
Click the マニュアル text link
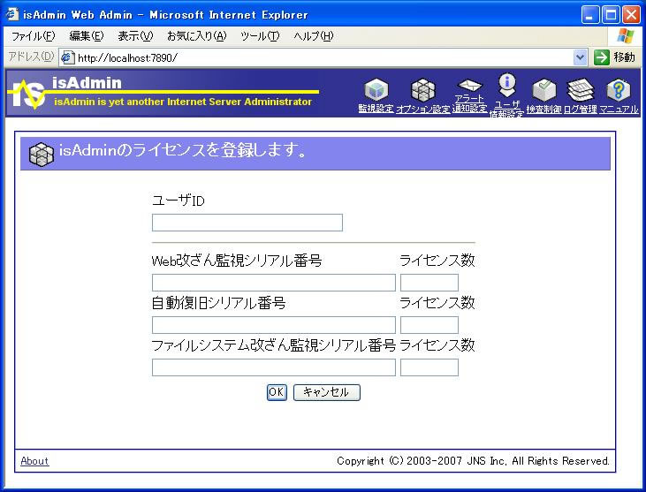[619, 110]
